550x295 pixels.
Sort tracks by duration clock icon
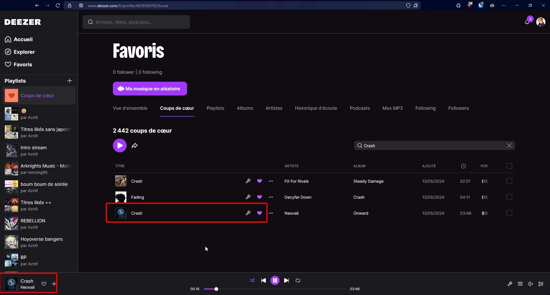tap(463, 166)
